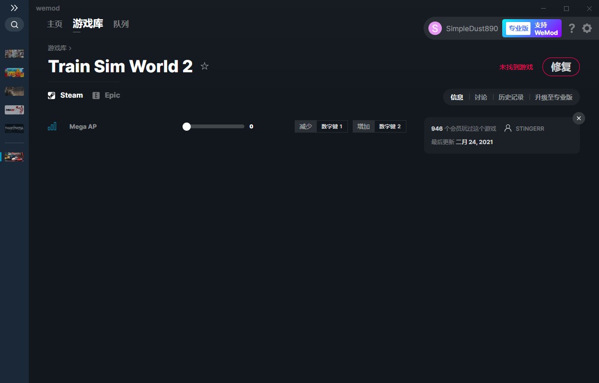Close the info panel with X
Screen dimensions: 599x383
[579, 118]
